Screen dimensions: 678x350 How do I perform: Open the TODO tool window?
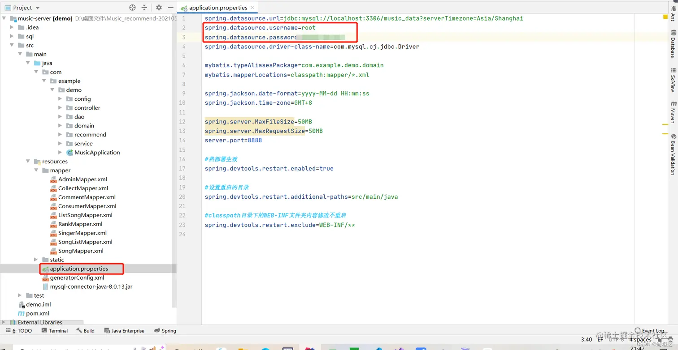[19, 331]
